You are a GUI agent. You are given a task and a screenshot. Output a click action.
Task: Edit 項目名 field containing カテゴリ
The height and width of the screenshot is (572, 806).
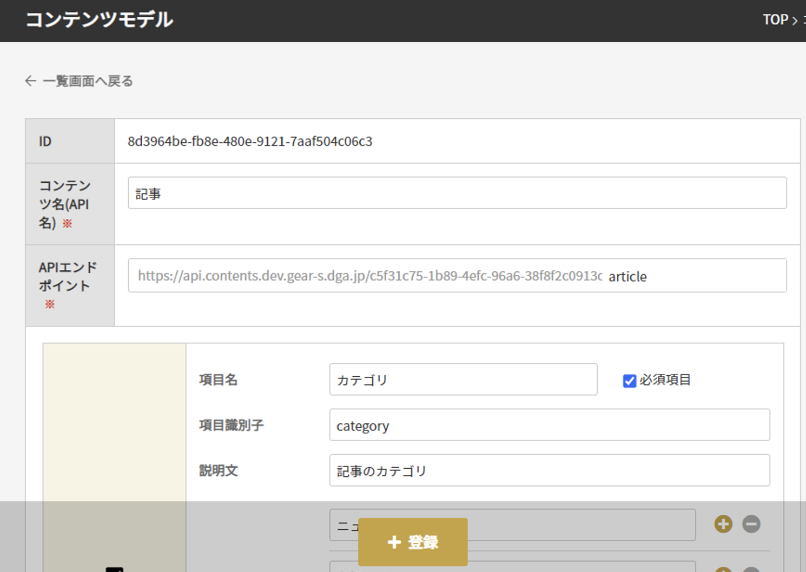(x=463, y=380)
